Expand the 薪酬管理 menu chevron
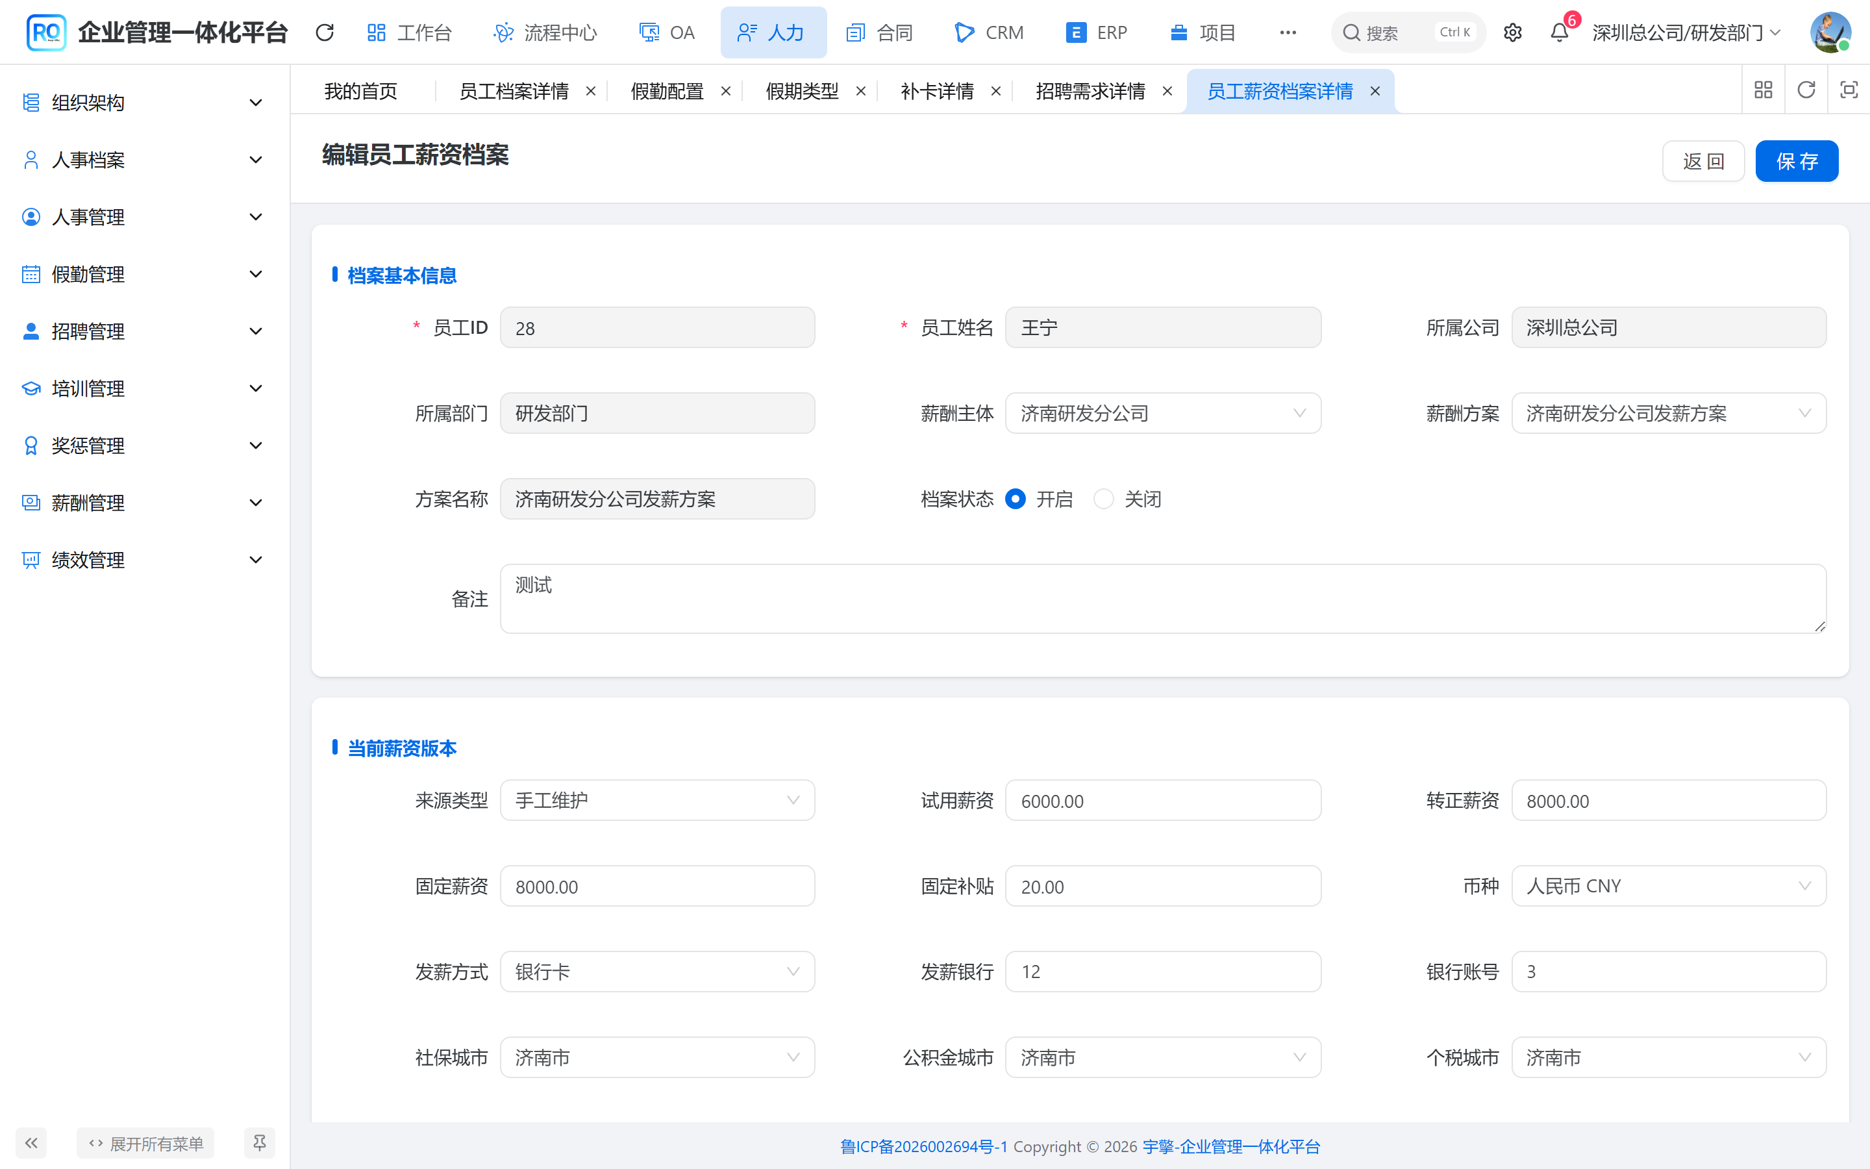This screenshot has width=1870, height=1169. tap(256, 503)
